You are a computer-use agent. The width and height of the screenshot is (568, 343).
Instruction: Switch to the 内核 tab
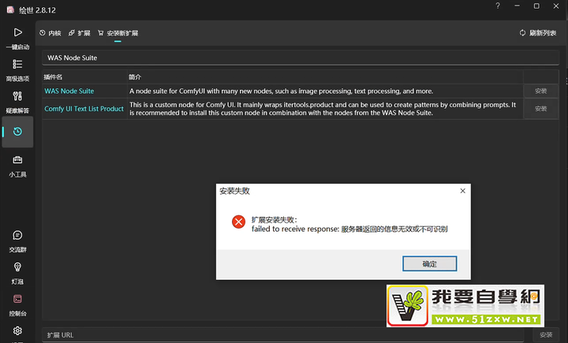click(x=50, y=33)
